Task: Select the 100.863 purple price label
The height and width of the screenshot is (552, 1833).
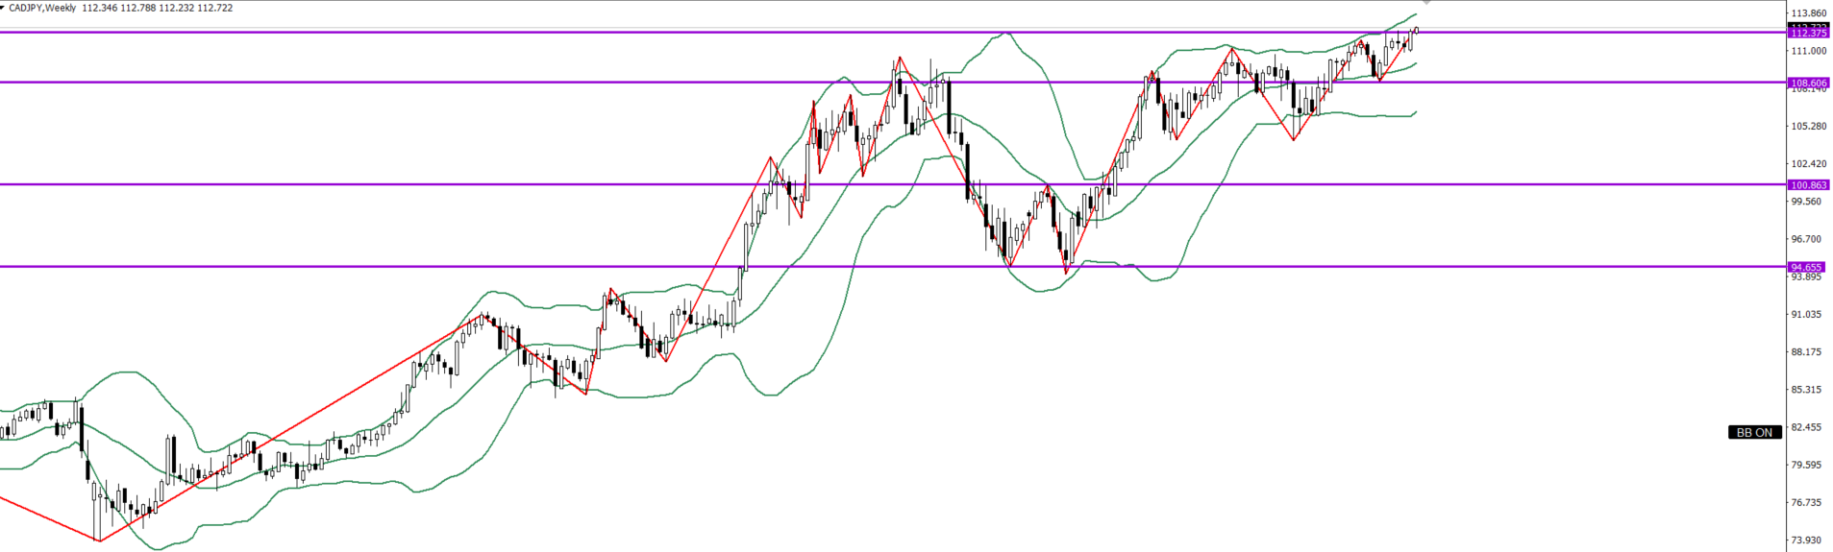Action: pyautogui.click(x=1808, y=185)
